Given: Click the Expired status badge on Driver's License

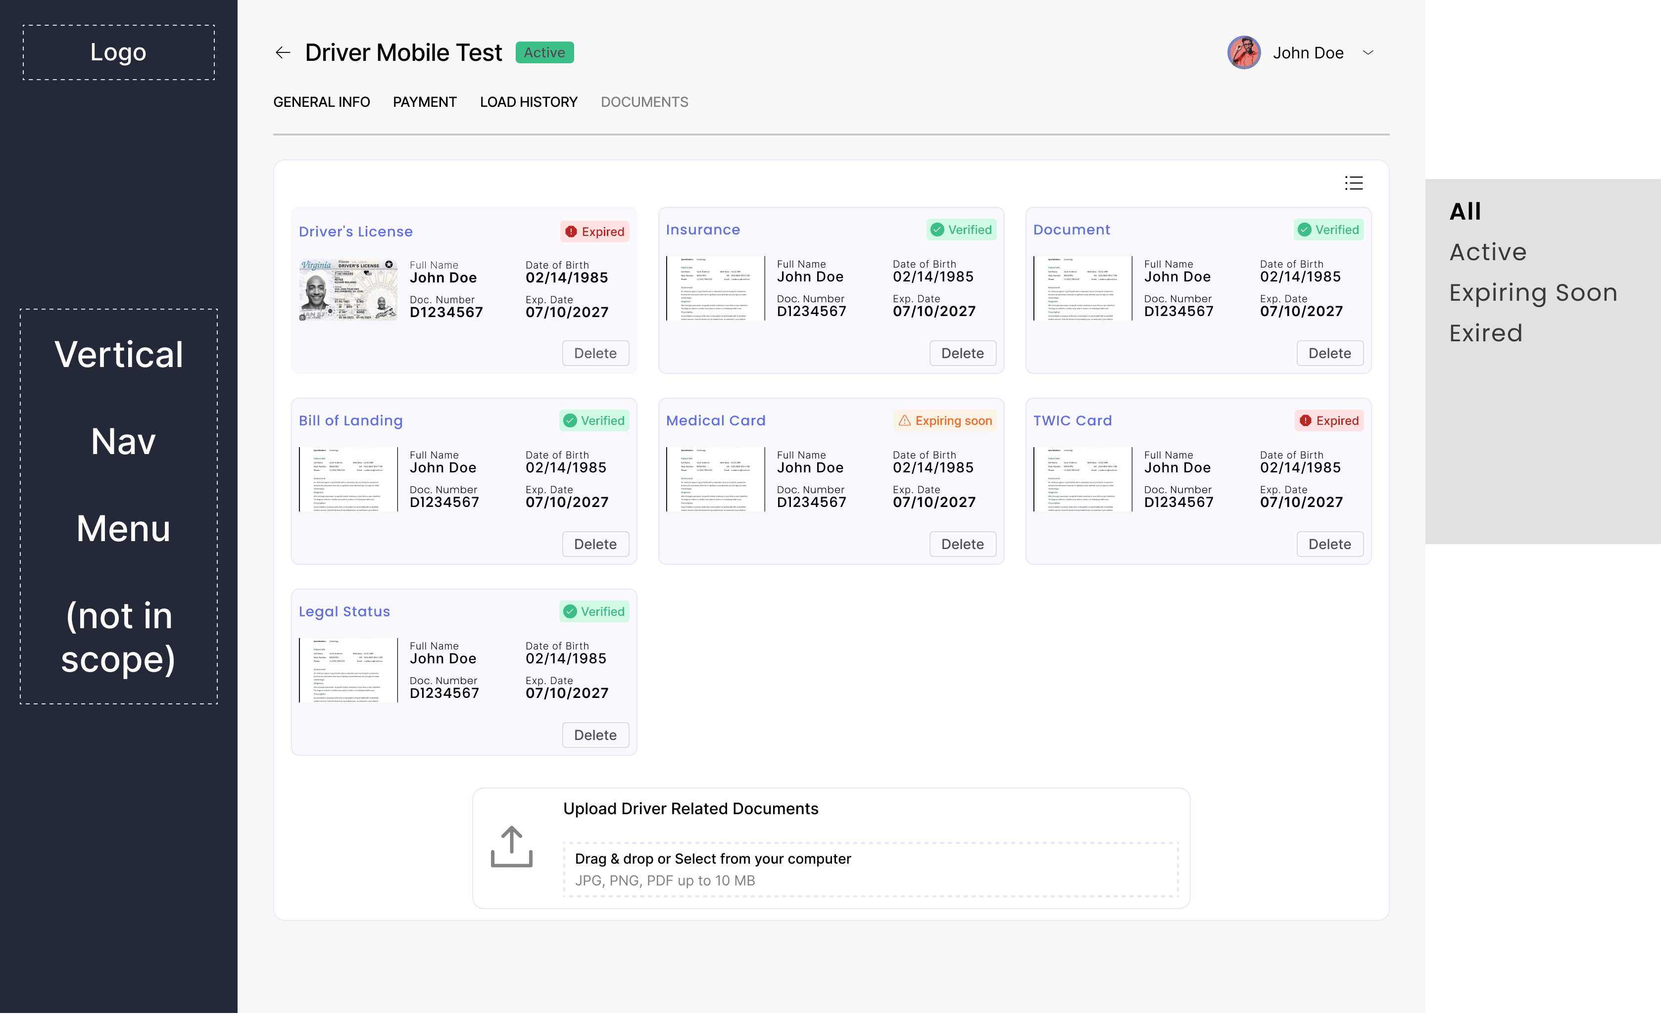Looking at the screenshot, I should [x=594, y=232].
